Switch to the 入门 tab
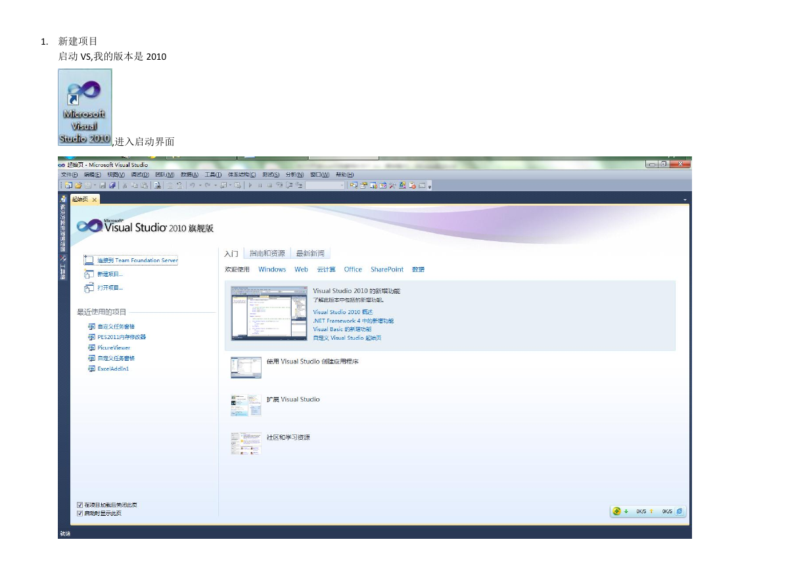This screenshot has width=807, height=571. (x=231, y=254)
